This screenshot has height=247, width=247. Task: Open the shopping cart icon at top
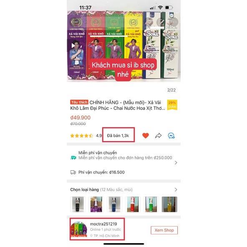pos(161,22)
